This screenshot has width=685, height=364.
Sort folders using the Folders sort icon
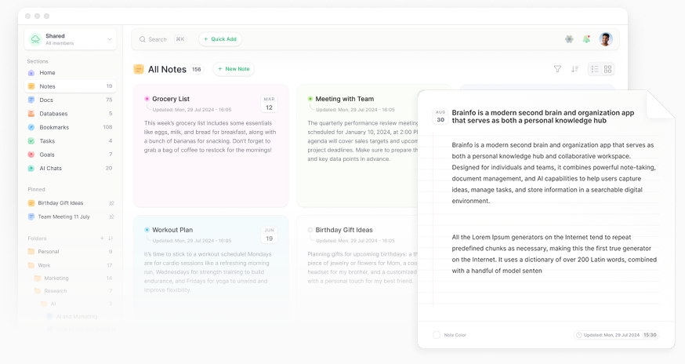pyautogui.click(x=111, y=238)
